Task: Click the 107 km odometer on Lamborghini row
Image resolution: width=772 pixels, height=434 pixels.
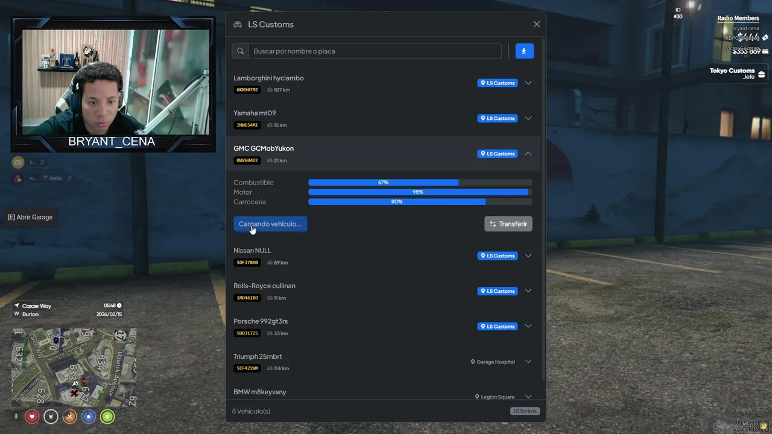Action: pos(279,90)
